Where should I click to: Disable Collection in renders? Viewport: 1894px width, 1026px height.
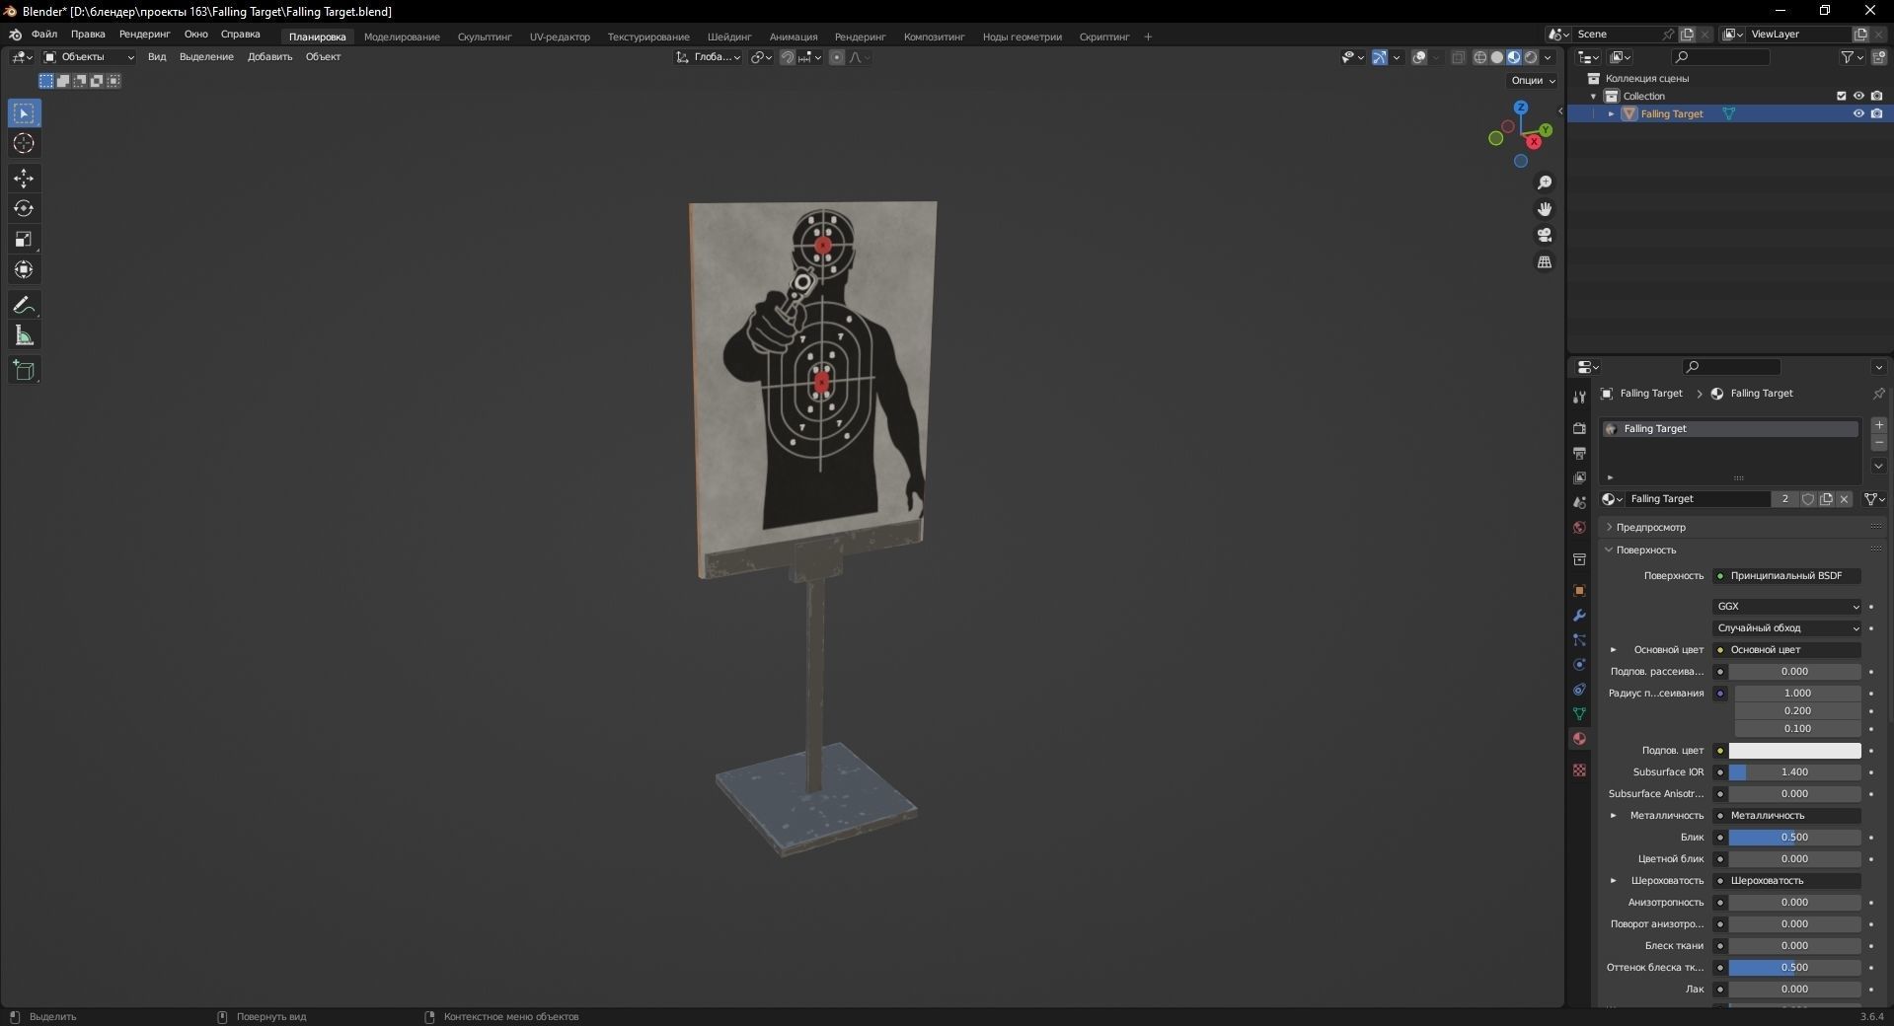1877,96
